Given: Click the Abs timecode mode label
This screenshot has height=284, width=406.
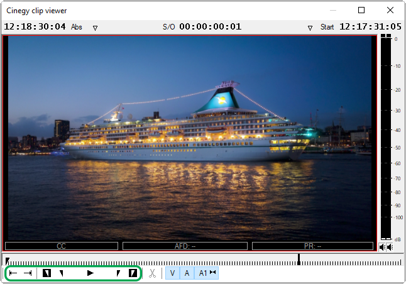Looking at the screenshot, I should pos(77,27).
